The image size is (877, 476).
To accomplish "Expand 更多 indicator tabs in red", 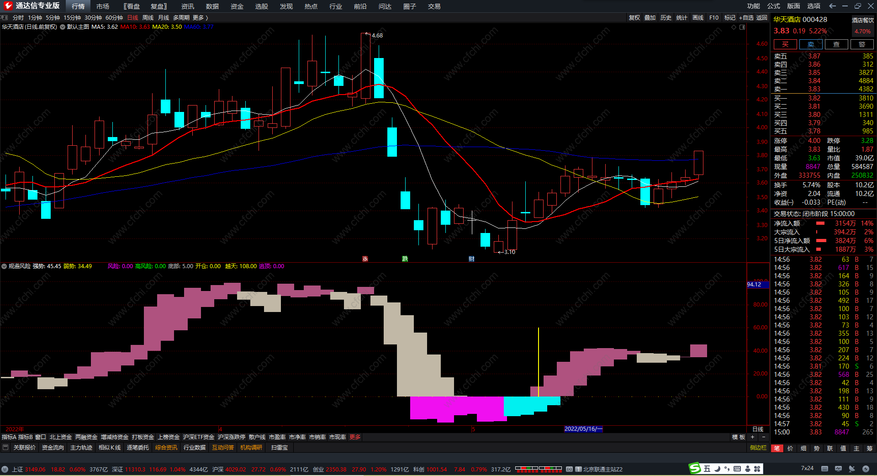I will tap(355, 437).
